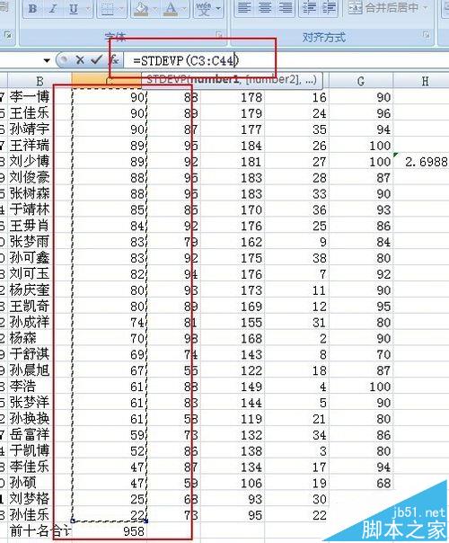Select the name cell 杨庆奎
This screenshot has height=543, width=449.
click(x=40, y=290)
